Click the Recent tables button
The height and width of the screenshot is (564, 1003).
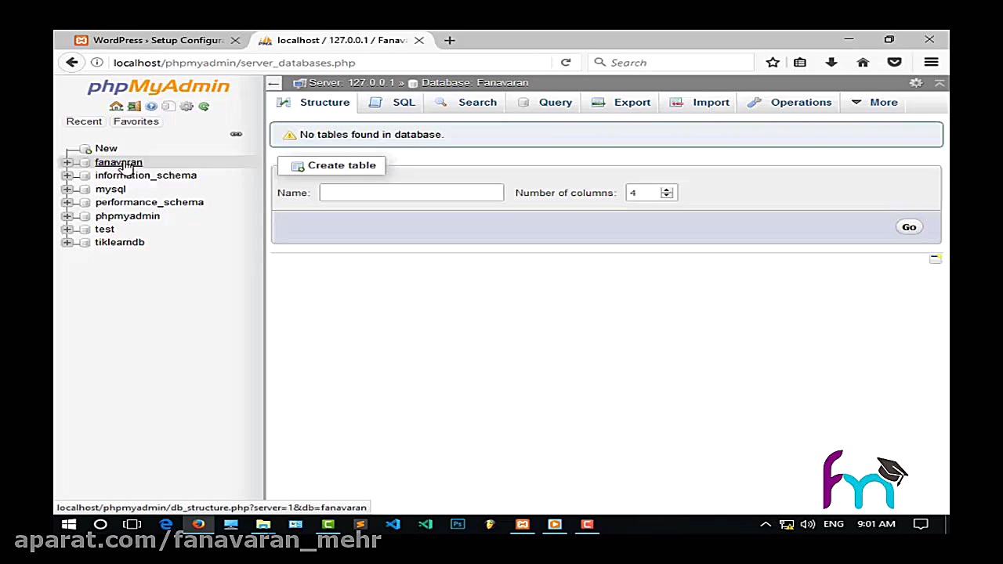tap(84, 121)
